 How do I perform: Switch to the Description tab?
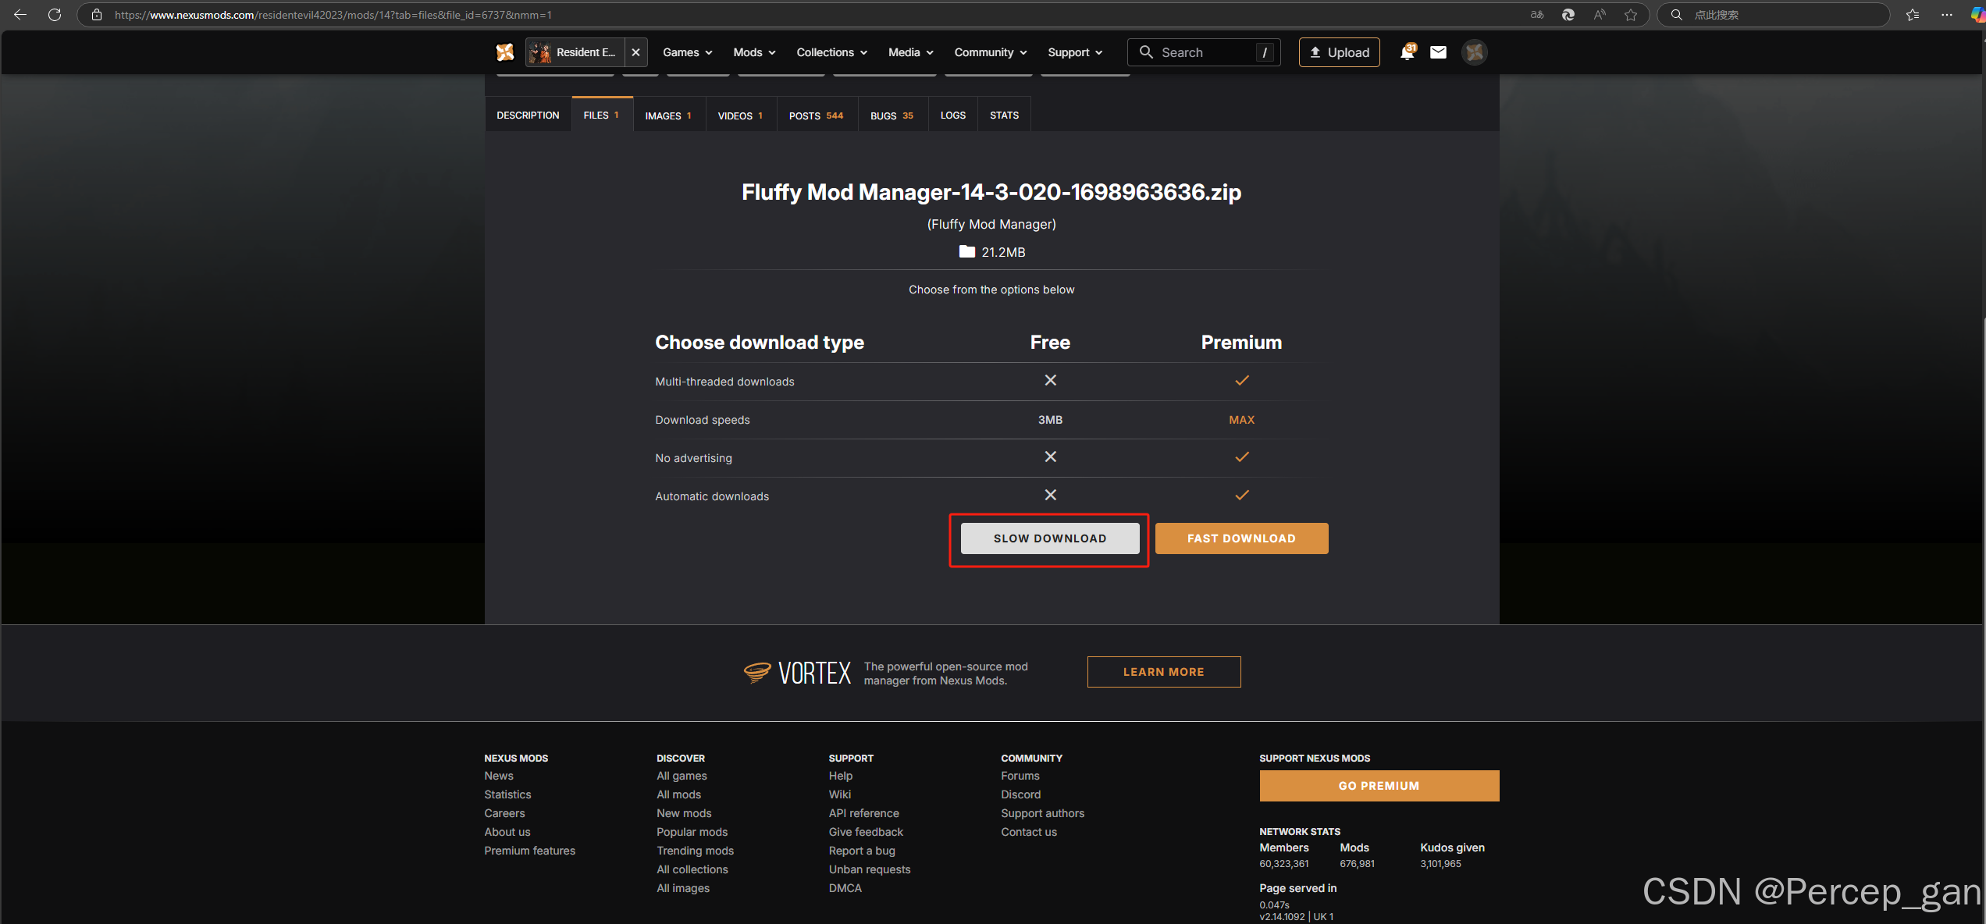click(x=528, y=115)
